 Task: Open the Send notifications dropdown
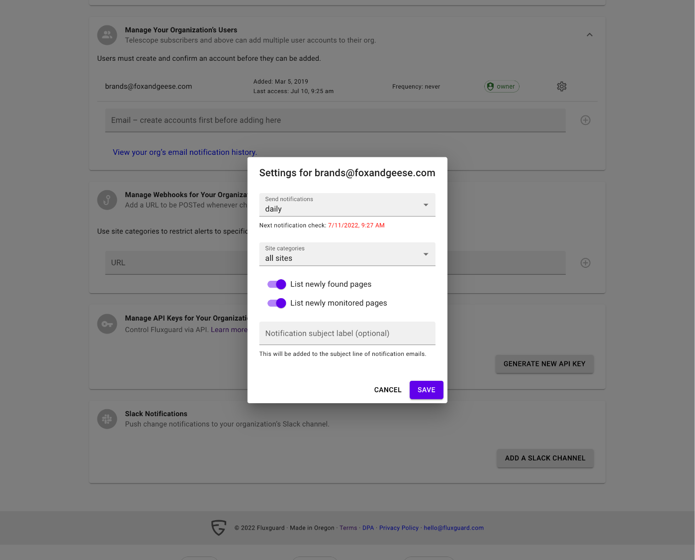pos(347,205)
